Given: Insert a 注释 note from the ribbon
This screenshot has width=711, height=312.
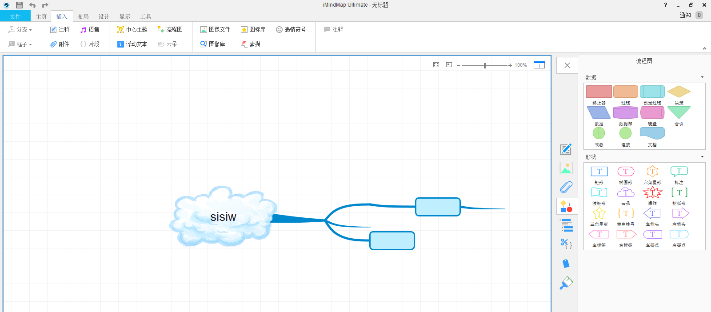Looking at the screenshot, I should coord(60,29).
